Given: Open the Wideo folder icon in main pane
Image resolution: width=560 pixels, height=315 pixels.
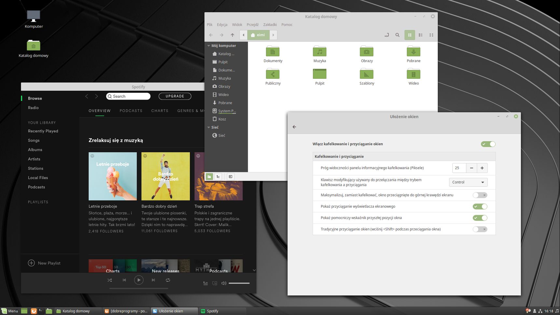Looking at the screenshot, I should [x=413, y=76].
